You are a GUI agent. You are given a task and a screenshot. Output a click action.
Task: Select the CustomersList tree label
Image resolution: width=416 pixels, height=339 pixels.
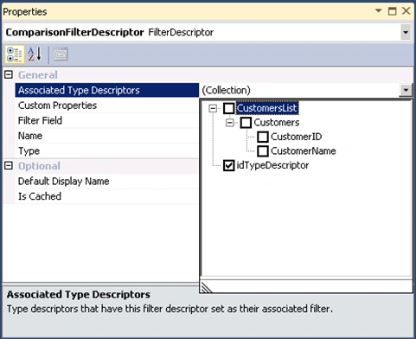coord(267,108)
